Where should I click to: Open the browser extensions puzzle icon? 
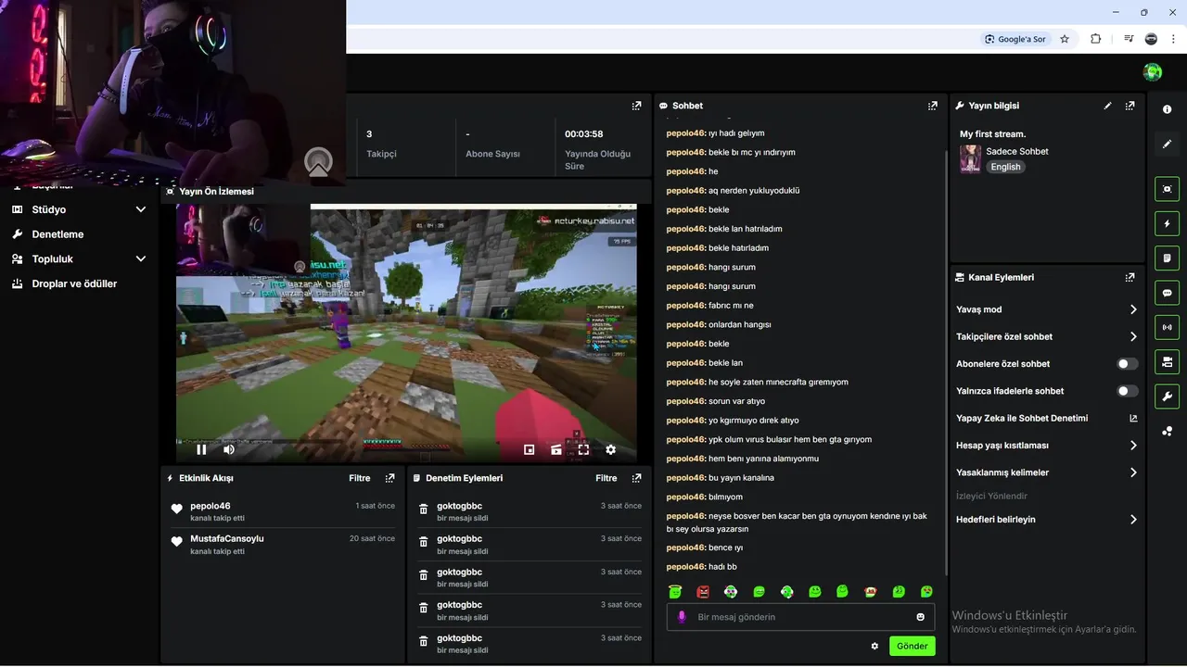click(1095, 39)
